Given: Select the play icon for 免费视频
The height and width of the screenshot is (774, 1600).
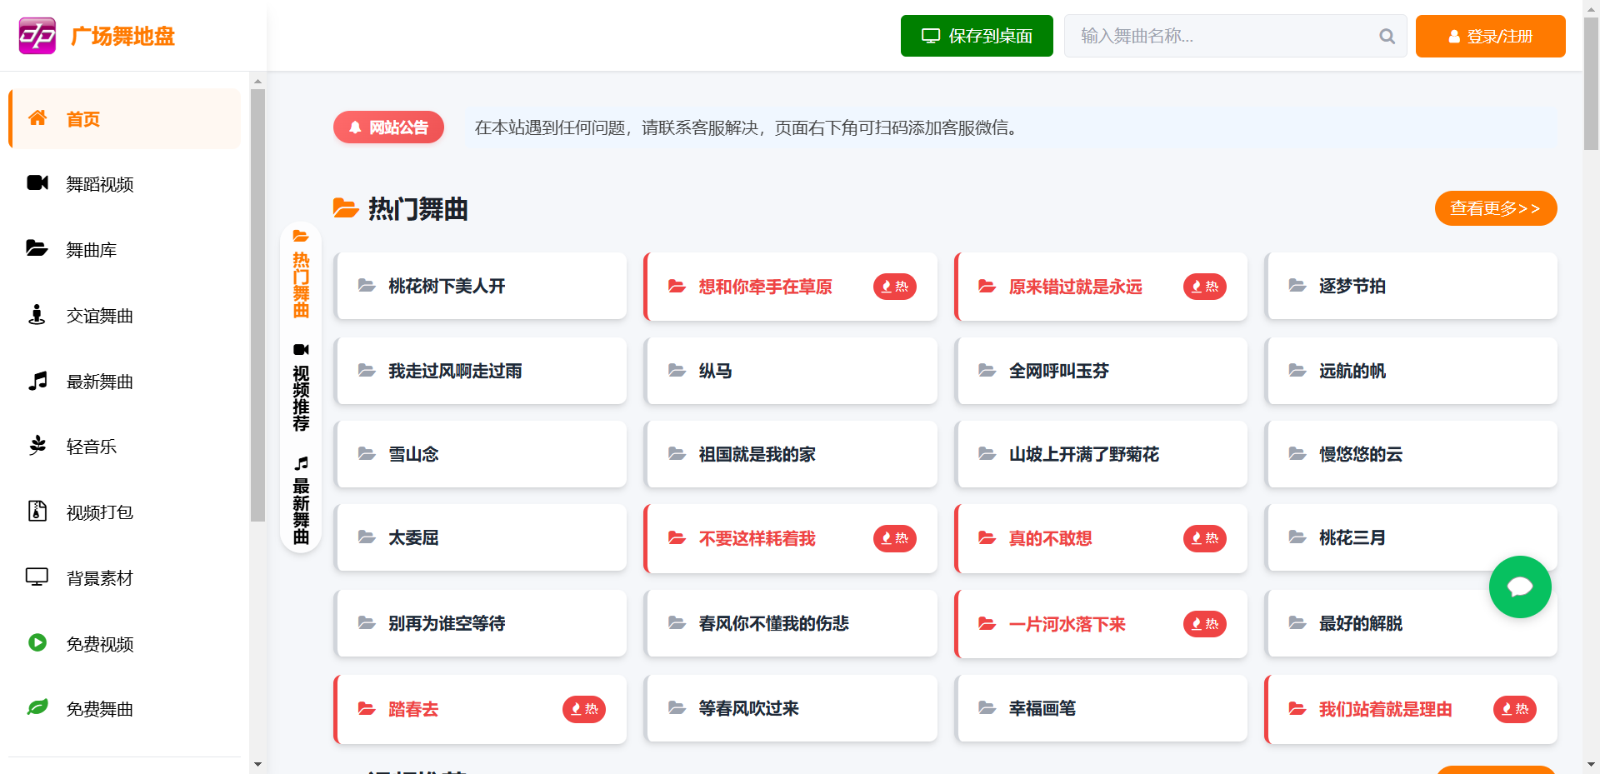Looking at the screenshot, I should [37, 642].
